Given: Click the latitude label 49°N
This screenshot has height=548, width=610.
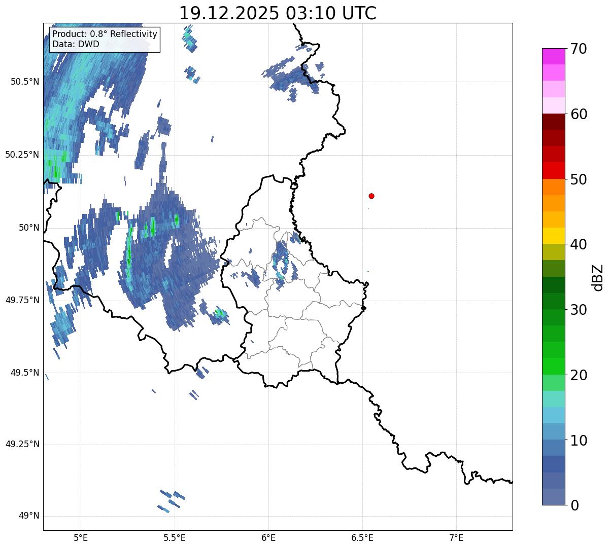Looking at the screenshot, I should [29, 516].
